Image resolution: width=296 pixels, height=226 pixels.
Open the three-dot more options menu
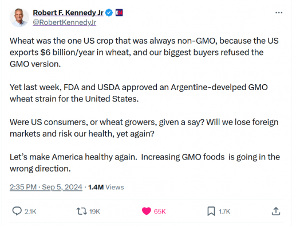click(x=279, y=13)
